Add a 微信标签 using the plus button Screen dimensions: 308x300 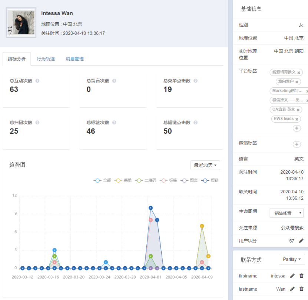pos(297,144)
